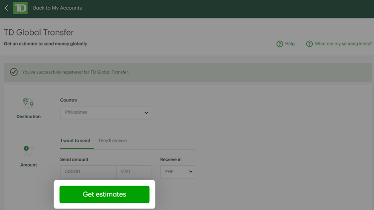Open What are my sending limits link

tap(343, 44)
